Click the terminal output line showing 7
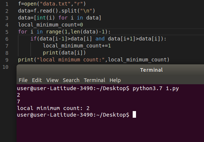This screenshot has width=204, height=142. click(18, 102)
